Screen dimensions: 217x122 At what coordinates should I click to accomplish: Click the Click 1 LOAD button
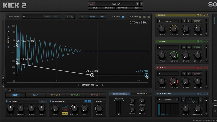(x=197, y=21)
